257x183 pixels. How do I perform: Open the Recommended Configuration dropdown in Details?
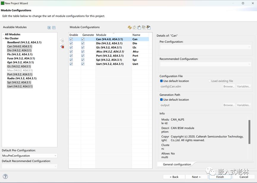click(x=205, y=64)
